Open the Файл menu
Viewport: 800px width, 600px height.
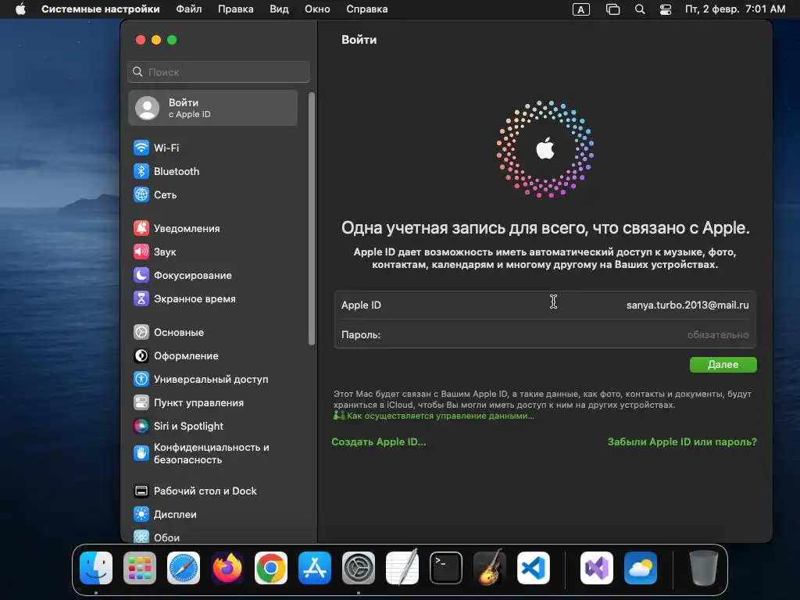point(189,9)
